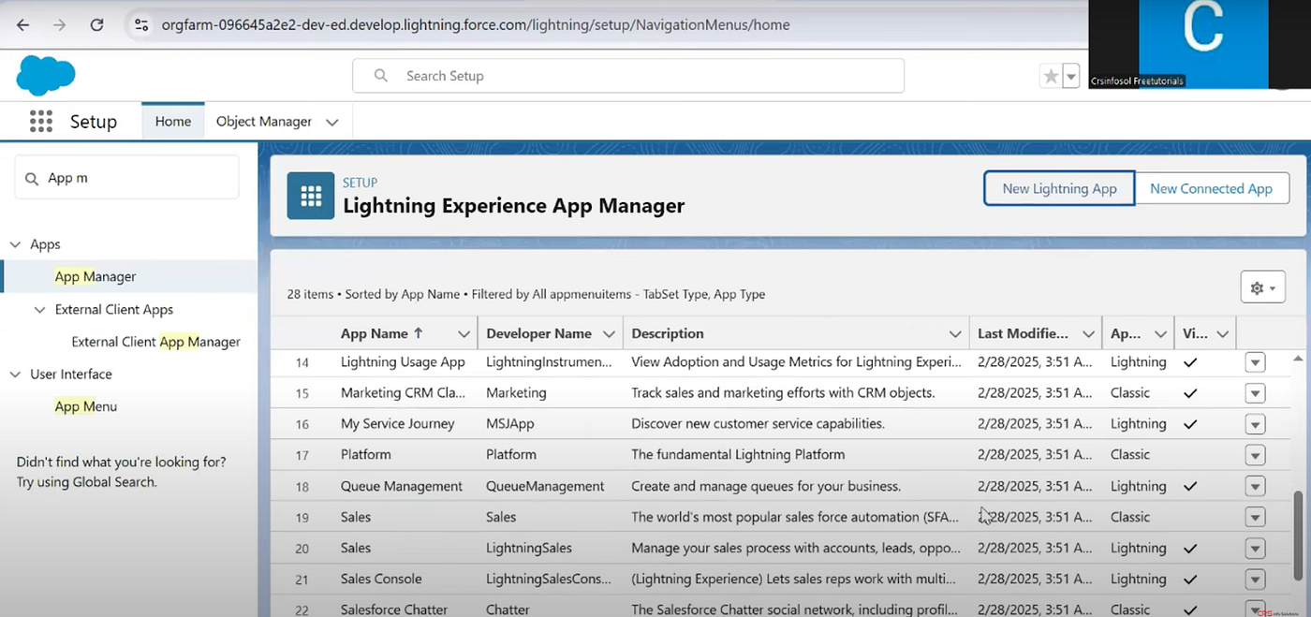Open Developer Name column chevron menu
This screenshot has height=617, width=1311.
tap(610, 333)
